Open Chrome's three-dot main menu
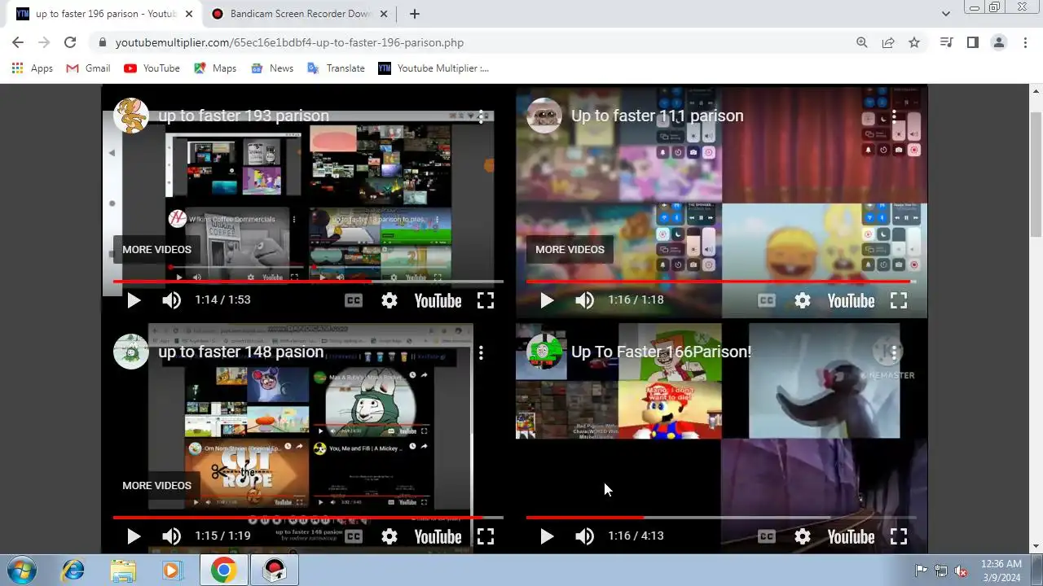The height and width of the screenshot is (586, 1043). [x=1025, y=42]
